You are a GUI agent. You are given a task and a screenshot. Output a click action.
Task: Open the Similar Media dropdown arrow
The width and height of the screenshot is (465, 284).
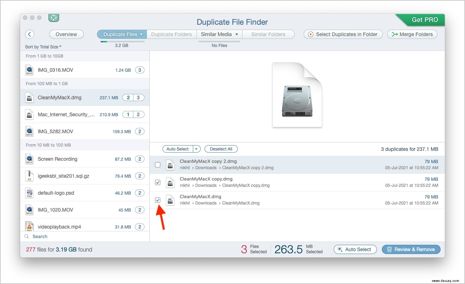(x=237, y=34)
